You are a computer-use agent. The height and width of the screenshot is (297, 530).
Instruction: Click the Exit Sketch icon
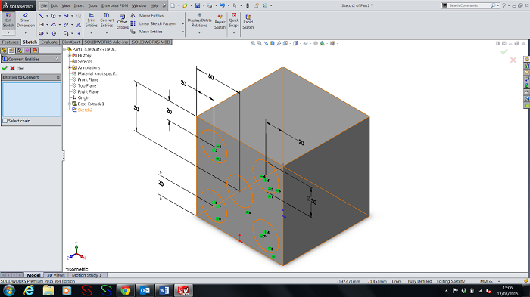tap(8, 20)
